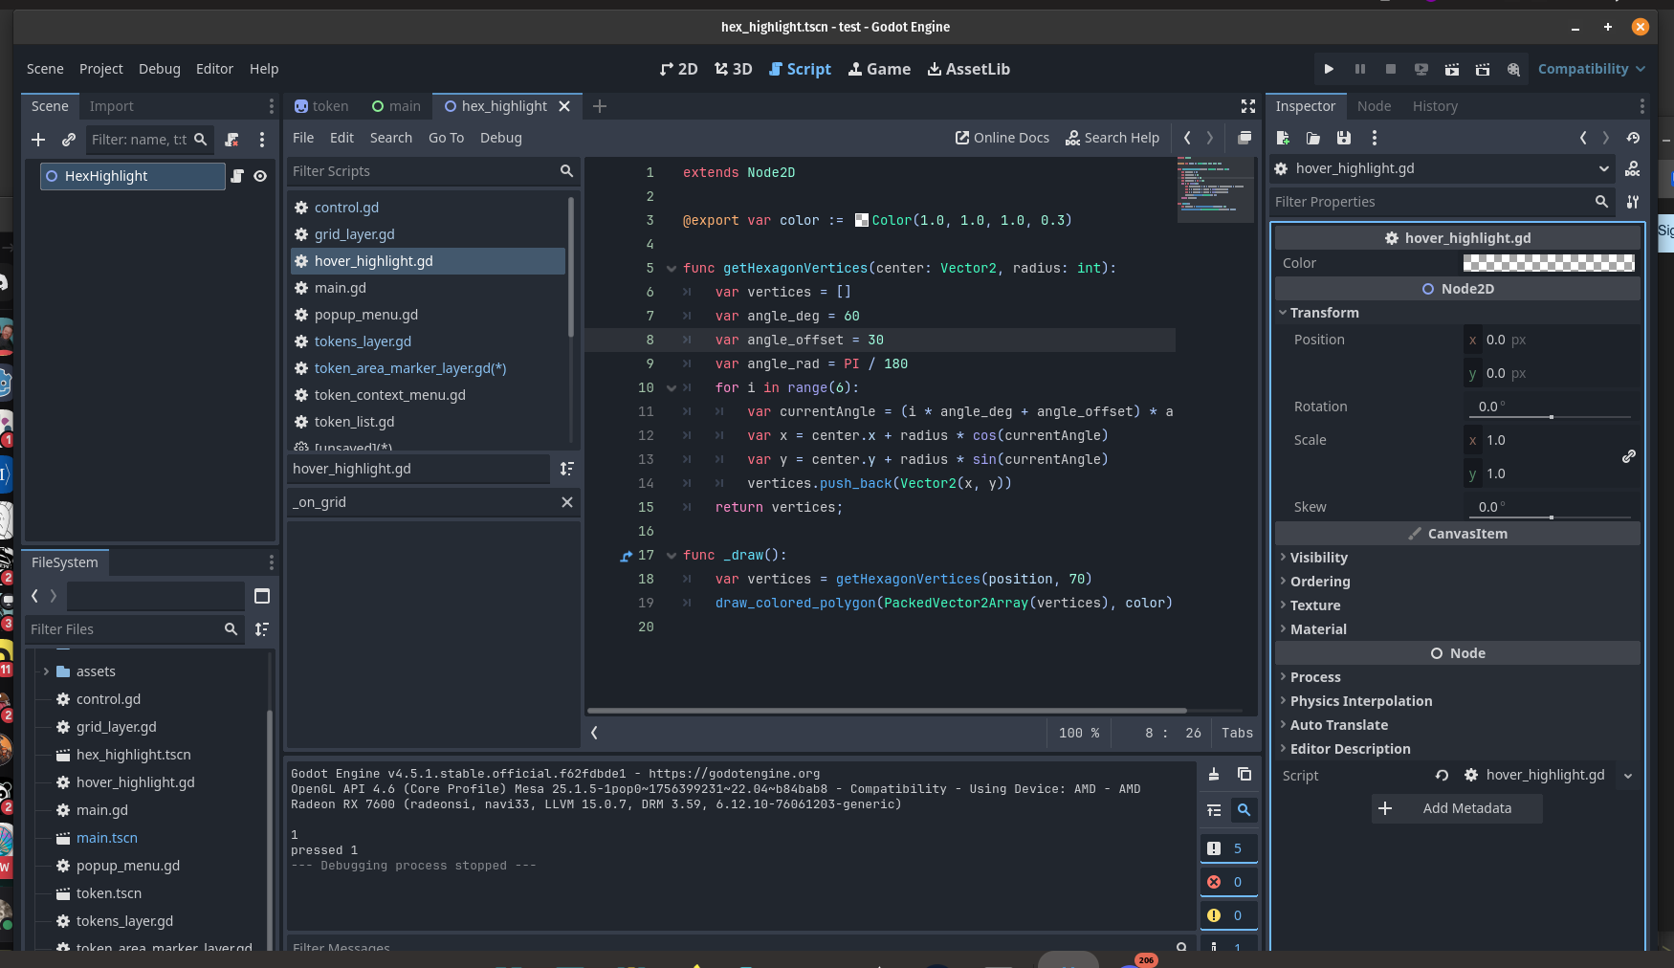Run the project with the play button
Viewport: 1674px width, 968px height.
click(1329, 69)
